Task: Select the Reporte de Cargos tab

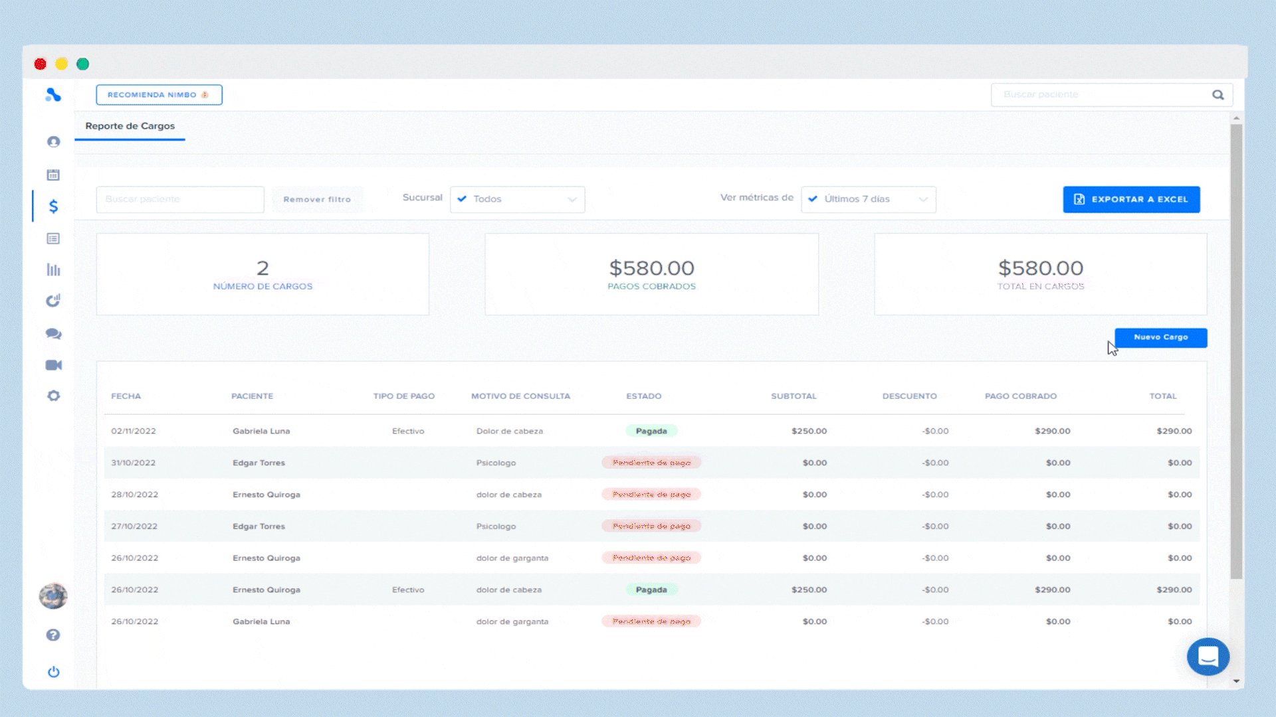Action: coord(130,126)
